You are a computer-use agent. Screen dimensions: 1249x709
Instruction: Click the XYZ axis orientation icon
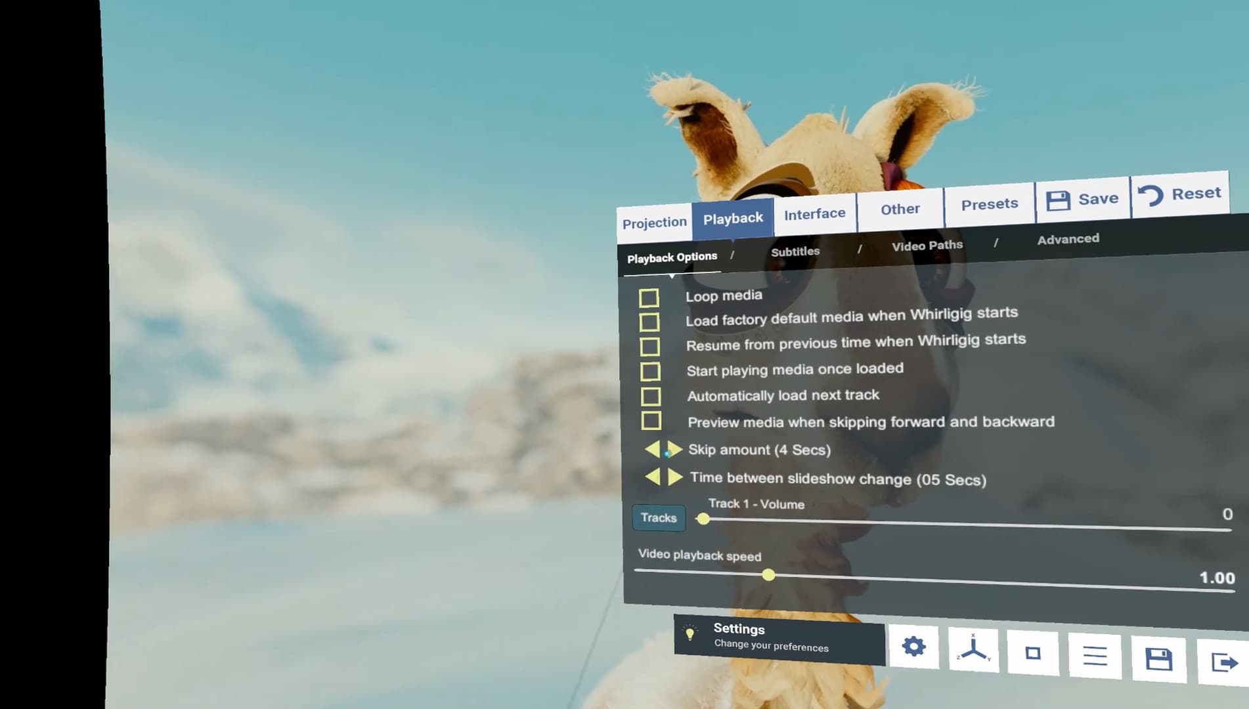click(973, 650)
